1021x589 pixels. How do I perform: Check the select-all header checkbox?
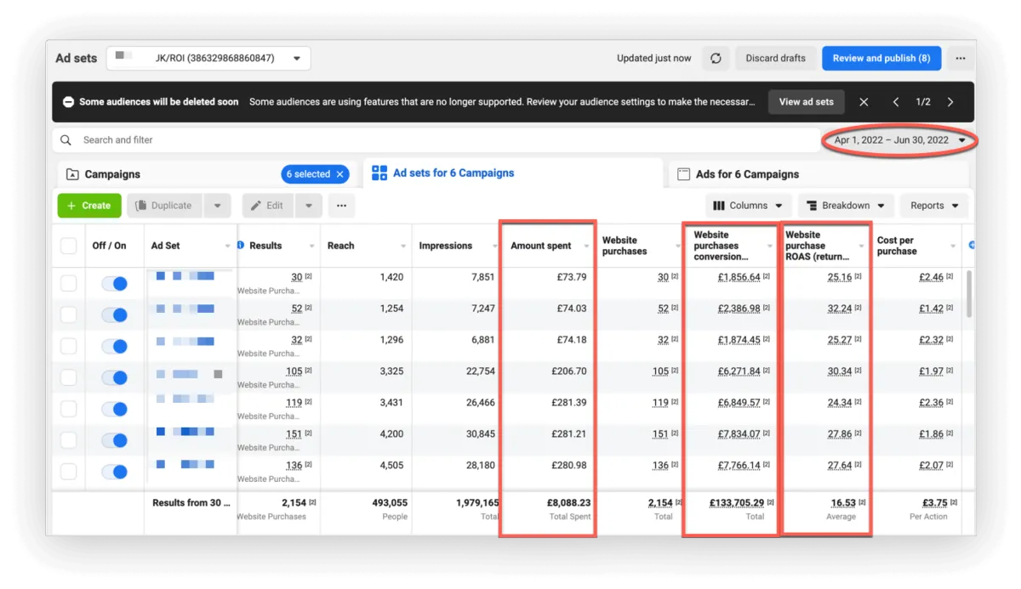coord(68,246)
